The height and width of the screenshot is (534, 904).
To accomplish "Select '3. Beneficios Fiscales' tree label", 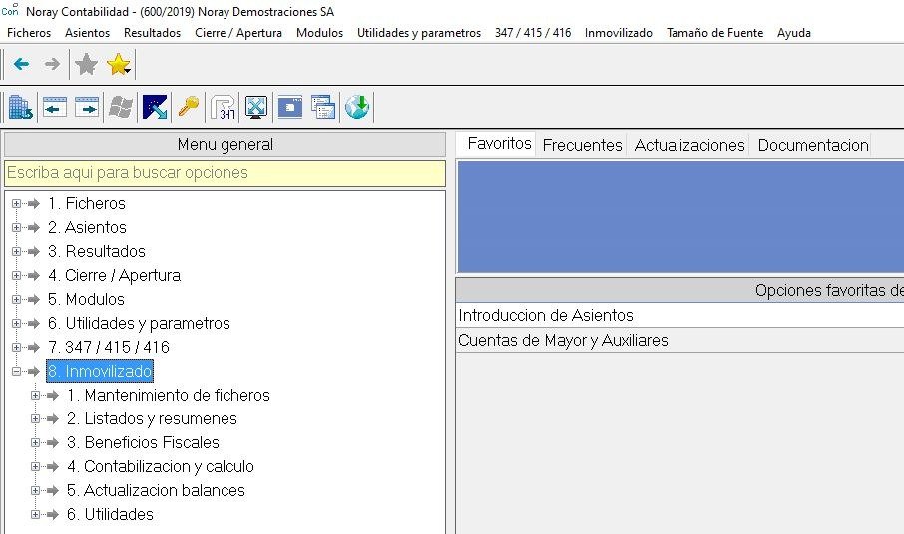I will (x=143, y=443).
